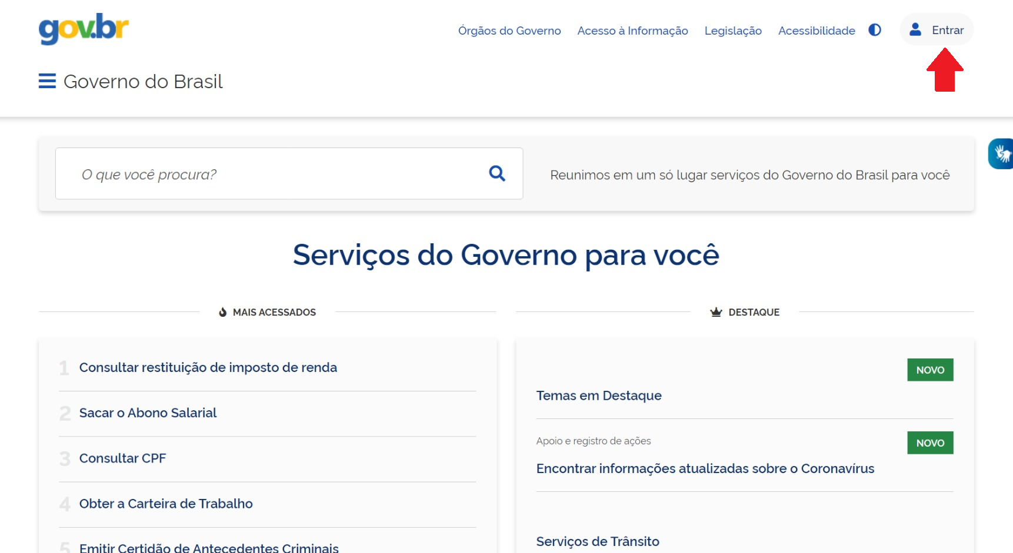Open Acesso à Informação menu link
This screenshot has height=553, width=1013.
(x=632, y=31)
